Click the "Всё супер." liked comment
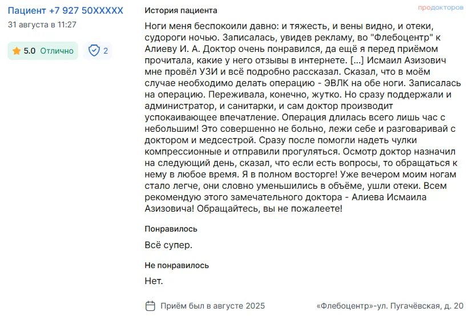 click(x=168, y=245)
